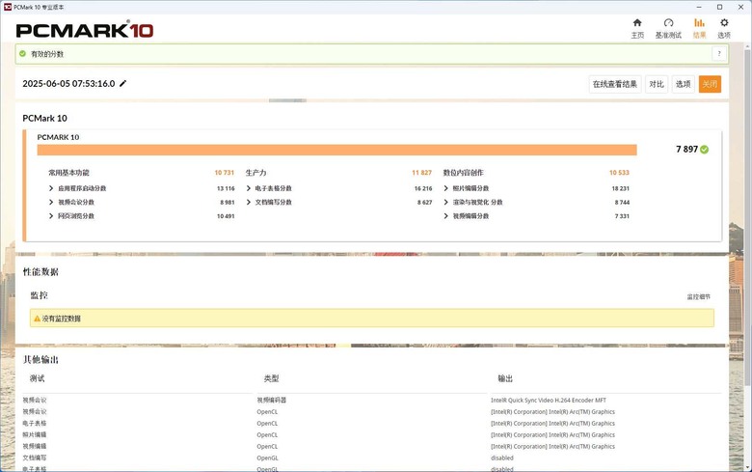
Task: Click the 选项 button beside 对比
Action: [x=683, y=84]
